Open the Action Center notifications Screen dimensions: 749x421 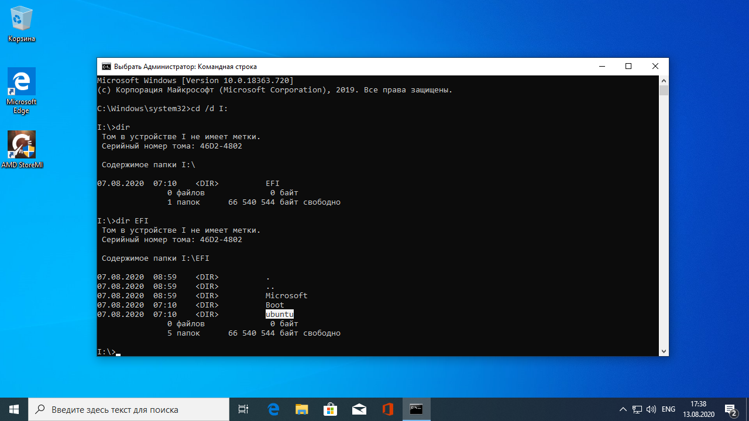(731, 409)
